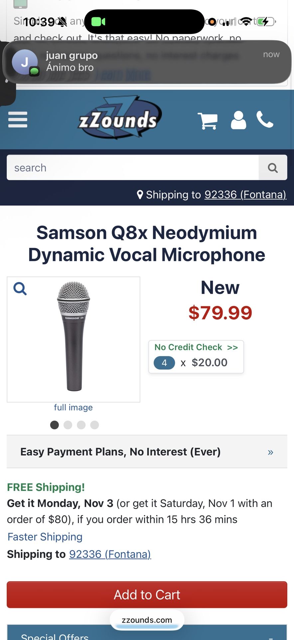
Task: Open the shopping cart icon
Action: [x=207, y=120]
